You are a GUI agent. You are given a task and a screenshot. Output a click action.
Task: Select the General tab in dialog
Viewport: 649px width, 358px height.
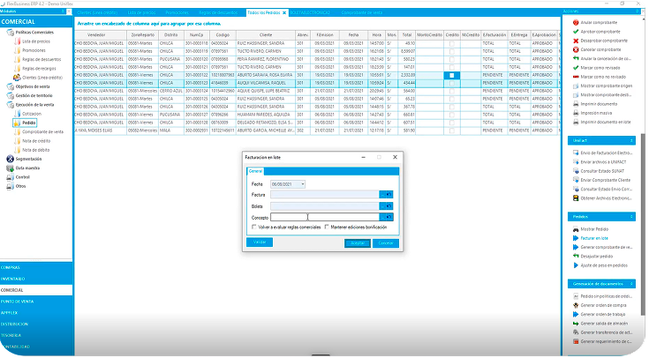coord(253,170)
